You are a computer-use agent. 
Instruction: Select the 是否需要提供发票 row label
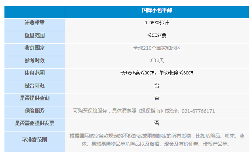34,123
